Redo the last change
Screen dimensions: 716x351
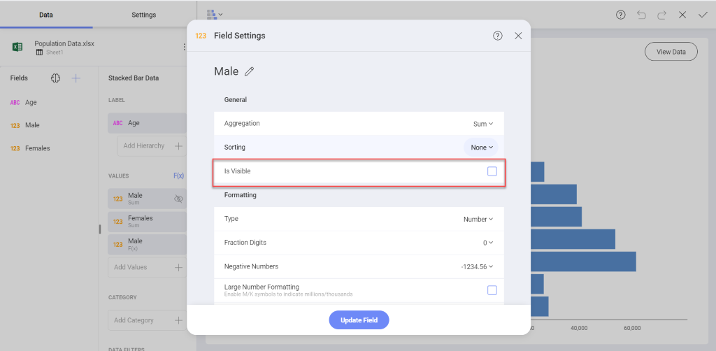tap(661, 15)
